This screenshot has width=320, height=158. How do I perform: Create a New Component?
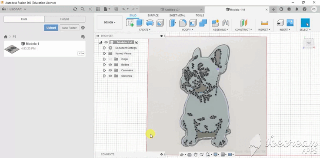[x=215, y=23]
